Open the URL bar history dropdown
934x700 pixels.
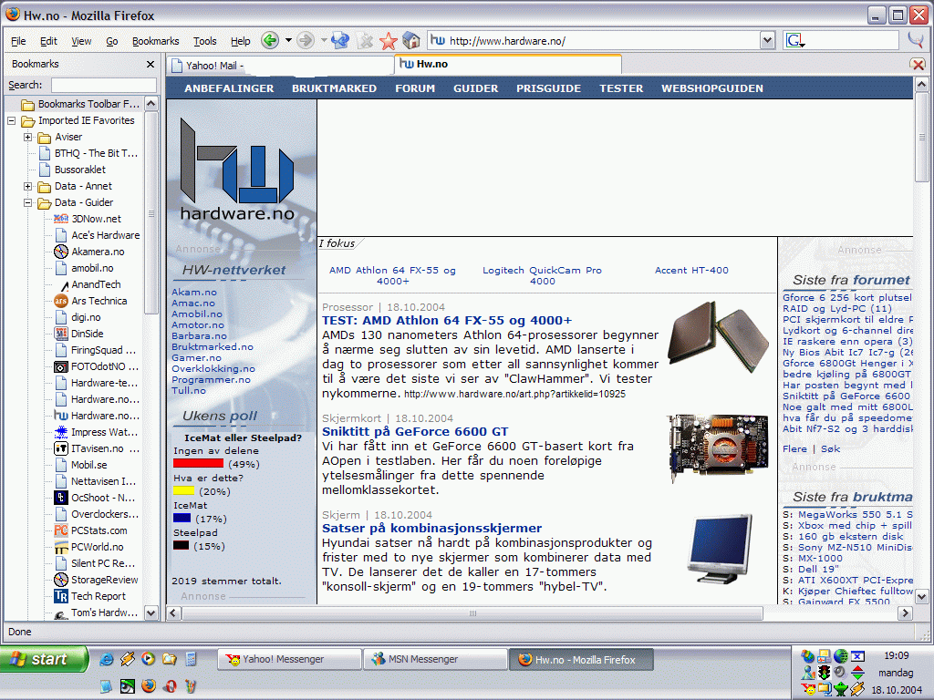point(767,40)
